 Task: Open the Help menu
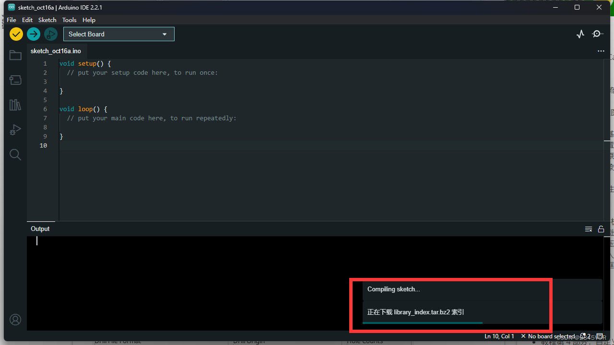[x=89, y=20]
